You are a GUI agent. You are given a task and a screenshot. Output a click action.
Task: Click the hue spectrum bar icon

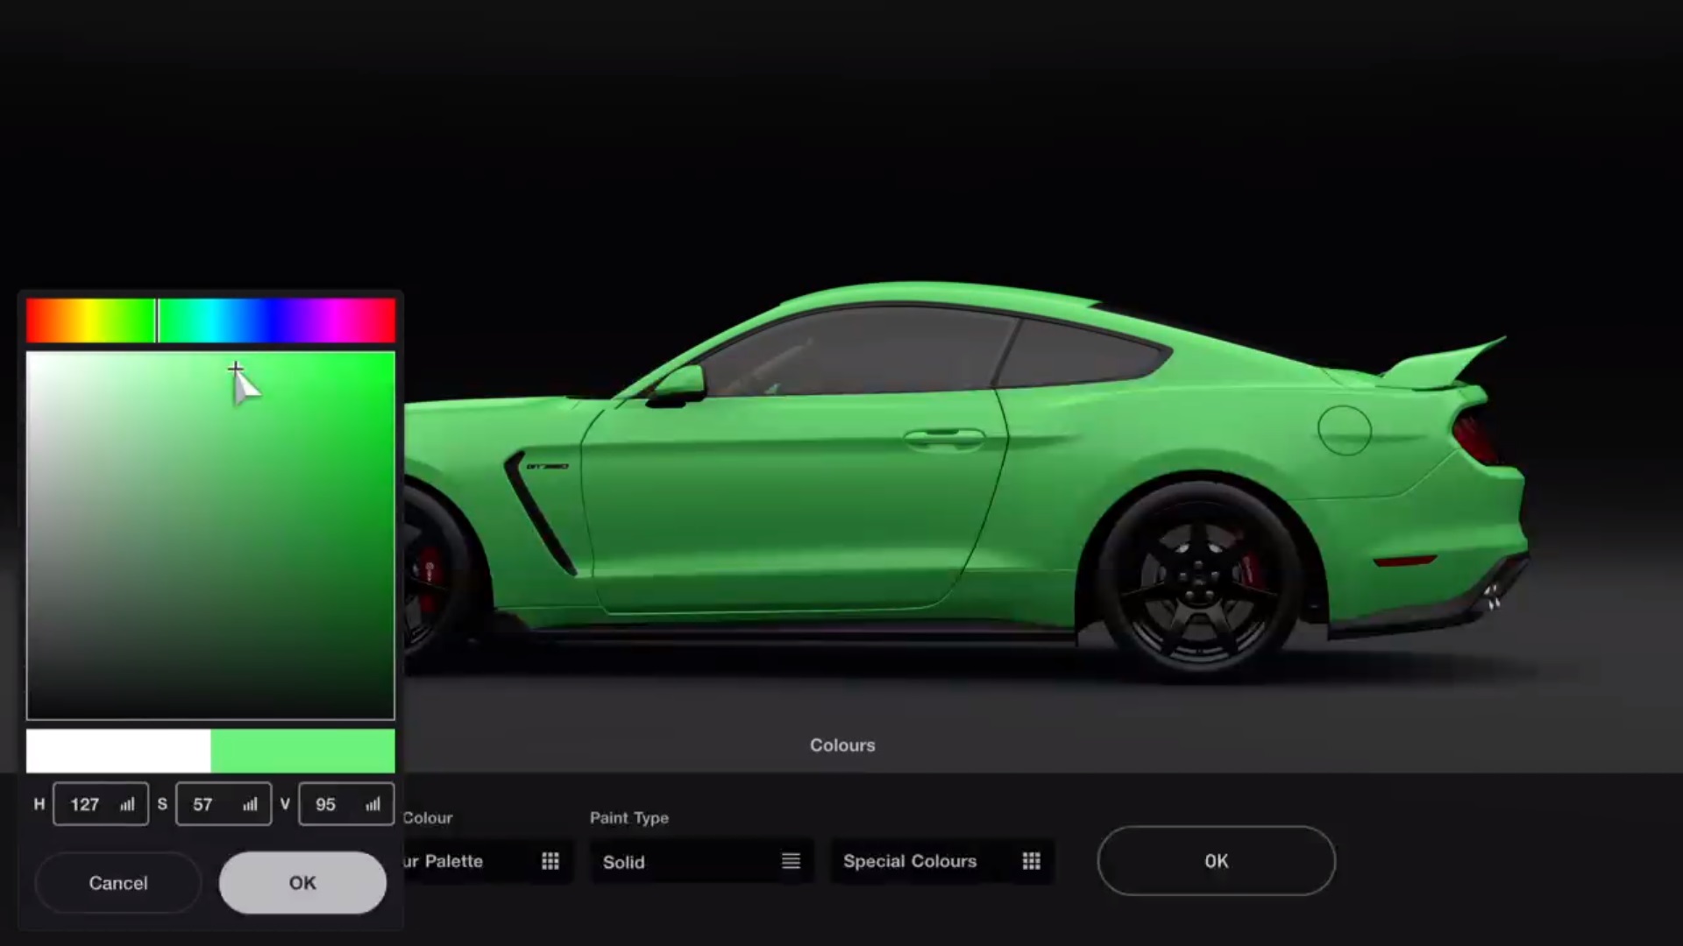(209, 320)
